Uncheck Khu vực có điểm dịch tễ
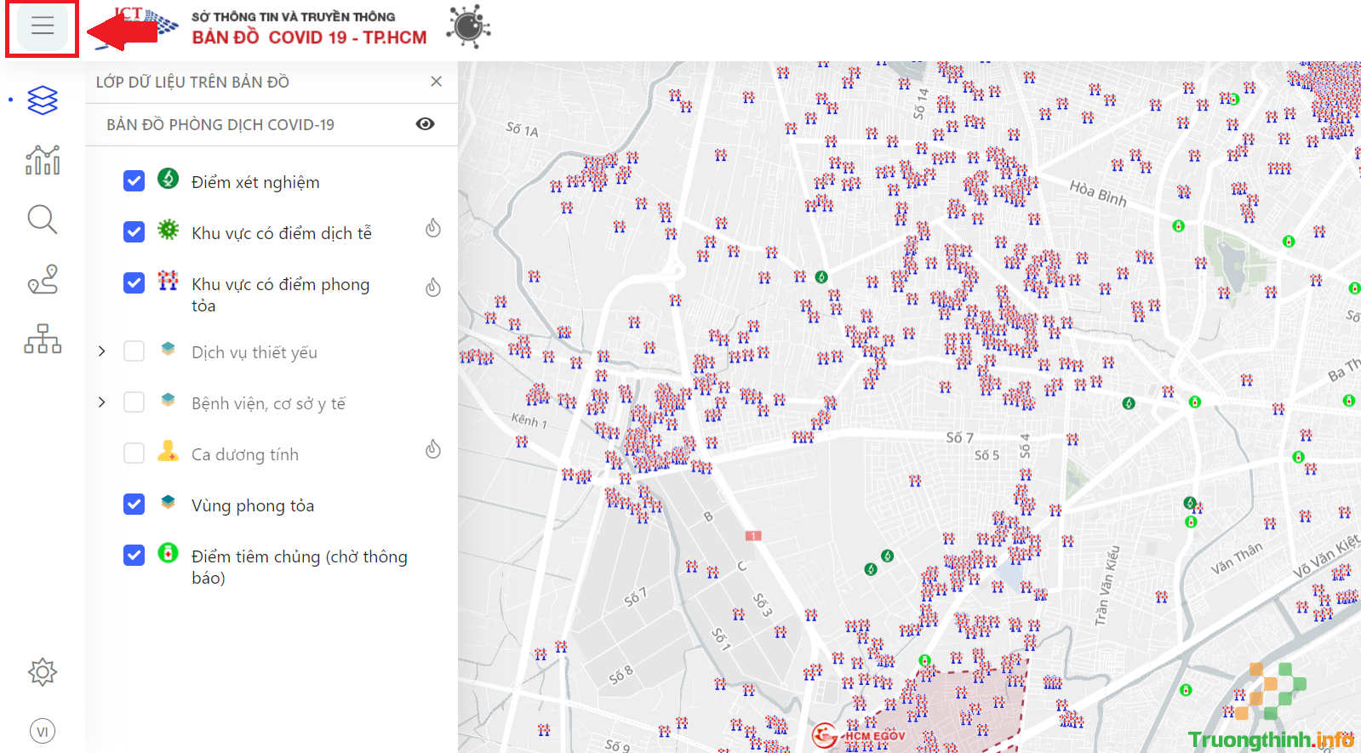Screen dimensions: 1361x753 (134, 231)
